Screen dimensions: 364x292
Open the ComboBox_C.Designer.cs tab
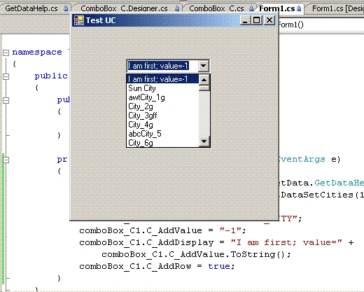[124, 8]
